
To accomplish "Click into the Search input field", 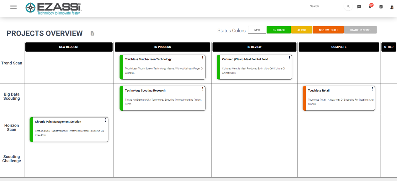I will [x=326, y=6].
